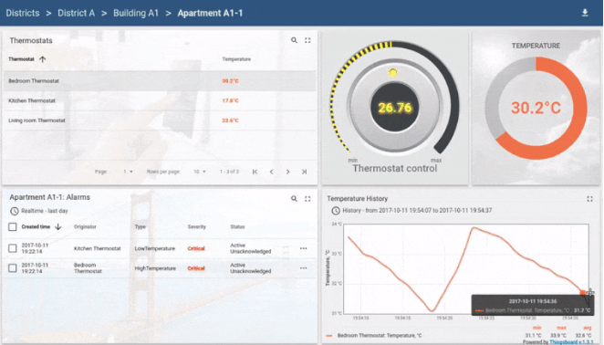The height and width of the screenshot is (345, 604).
Task: Click Apartment A1-1 breadcrumb
Action: coord(210,13)
